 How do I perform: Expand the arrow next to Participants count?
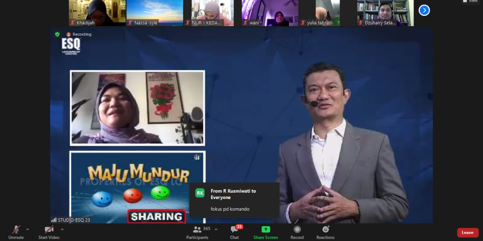tap(216, 229)
